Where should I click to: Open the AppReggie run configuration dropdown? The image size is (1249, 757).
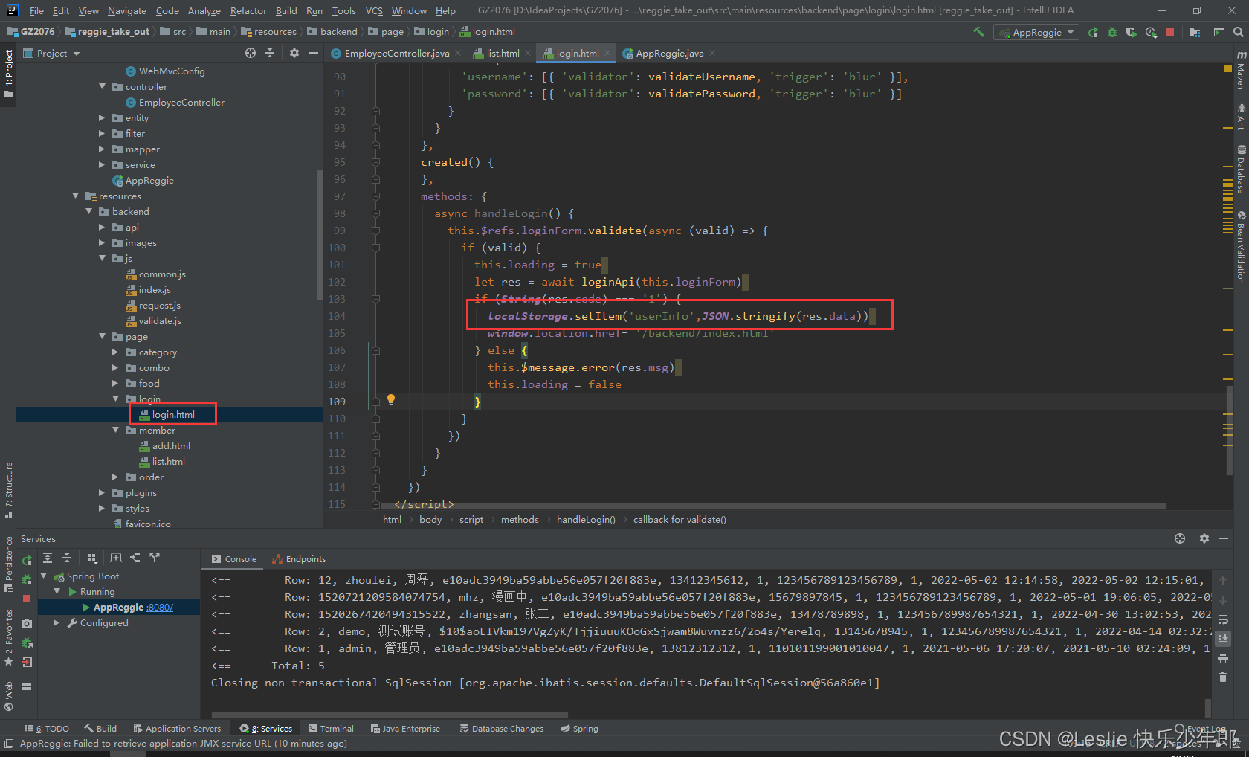(x=1036, y=32)
